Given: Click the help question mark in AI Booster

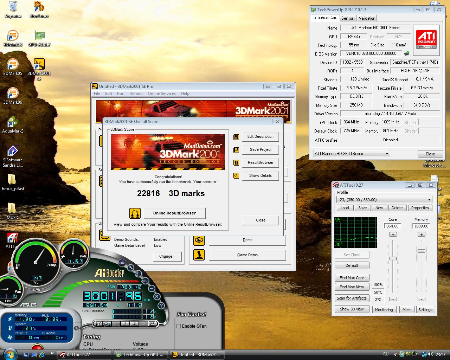Looking at the screenshot, I should (x=161, y=306).
